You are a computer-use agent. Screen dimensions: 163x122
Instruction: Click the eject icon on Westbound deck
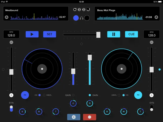coord(7,17)
